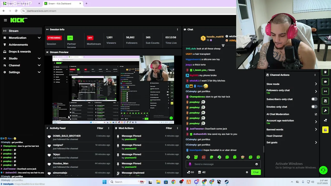Click Filter in Mod Actions

[169, 128]
